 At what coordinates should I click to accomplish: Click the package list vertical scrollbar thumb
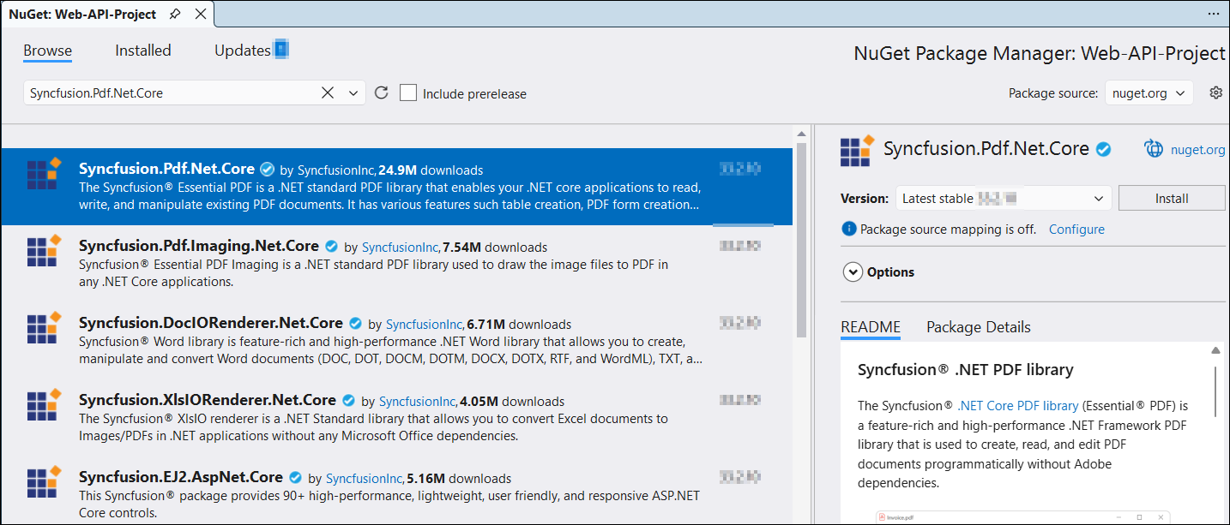[801, 240]
